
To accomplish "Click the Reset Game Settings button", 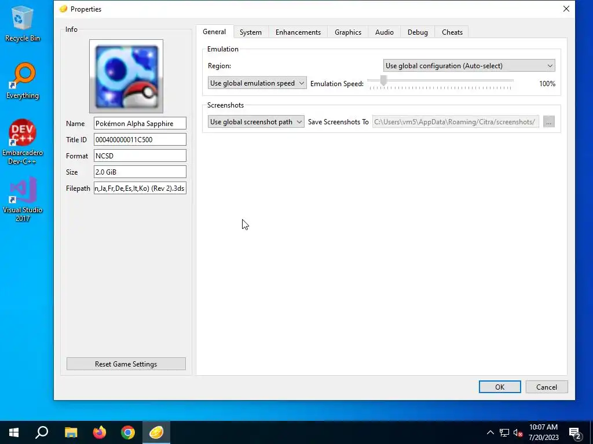I will point(126,364).
